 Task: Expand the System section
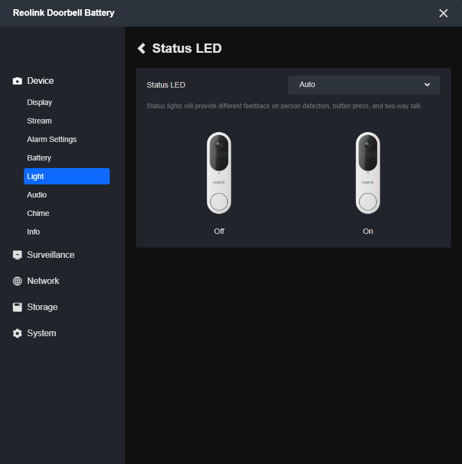point(42,333)
